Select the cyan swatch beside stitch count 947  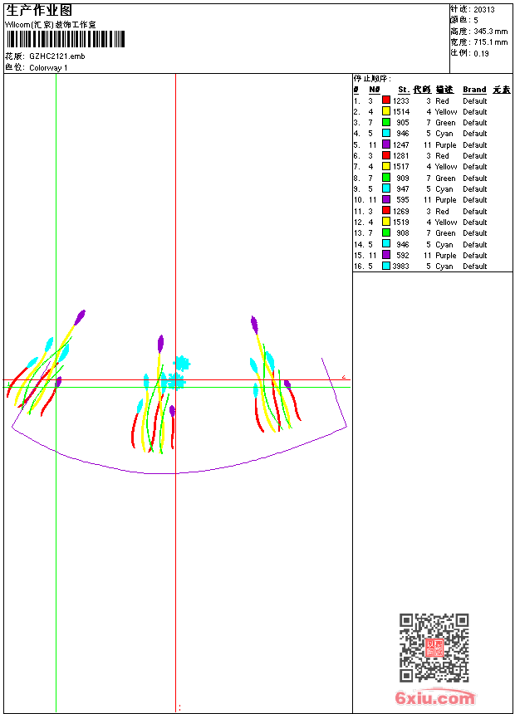(x=386, y=188)
